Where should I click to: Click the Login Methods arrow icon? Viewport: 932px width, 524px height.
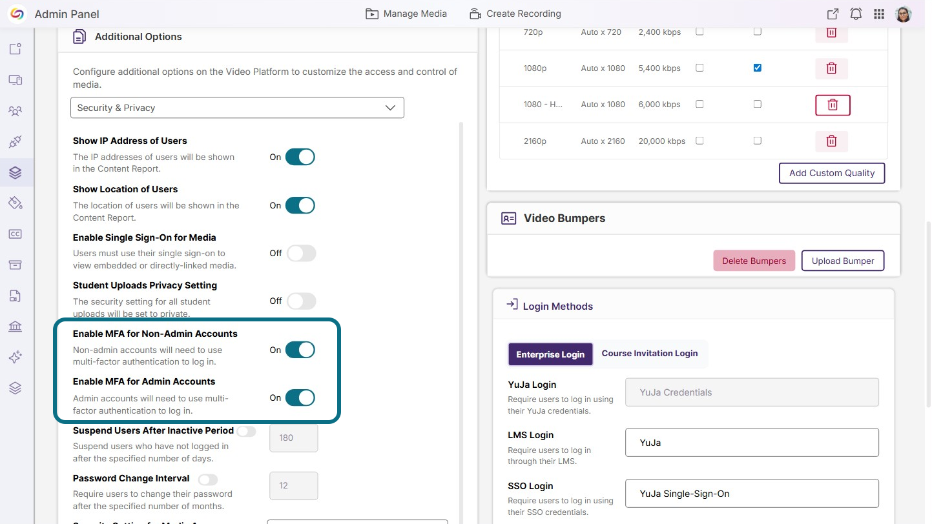click(512, 305)
